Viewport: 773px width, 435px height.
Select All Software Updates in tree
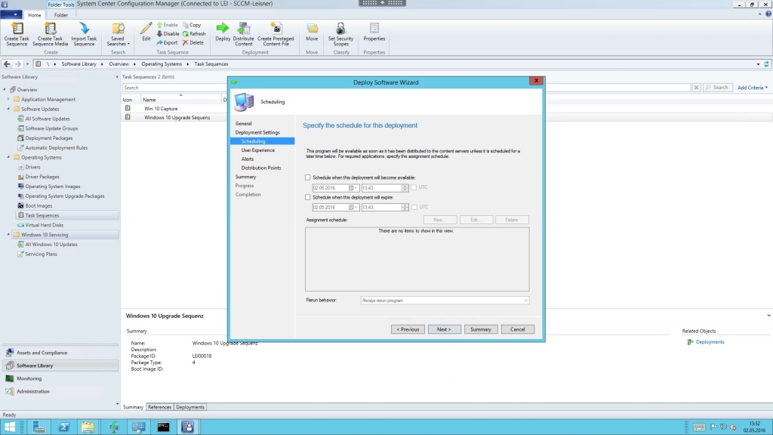[x=48, y=119]
